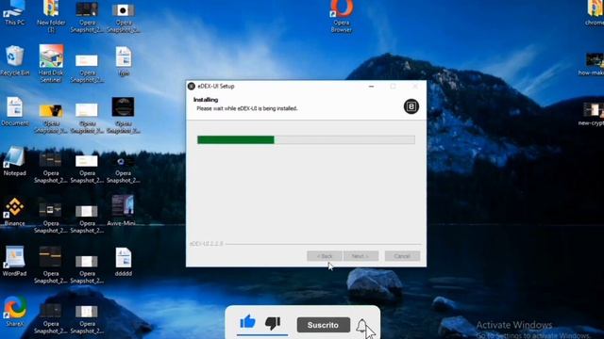Screen dimensions: 604x339
Task: Open the This PC desktop icon
Action: tap(14, 11)
